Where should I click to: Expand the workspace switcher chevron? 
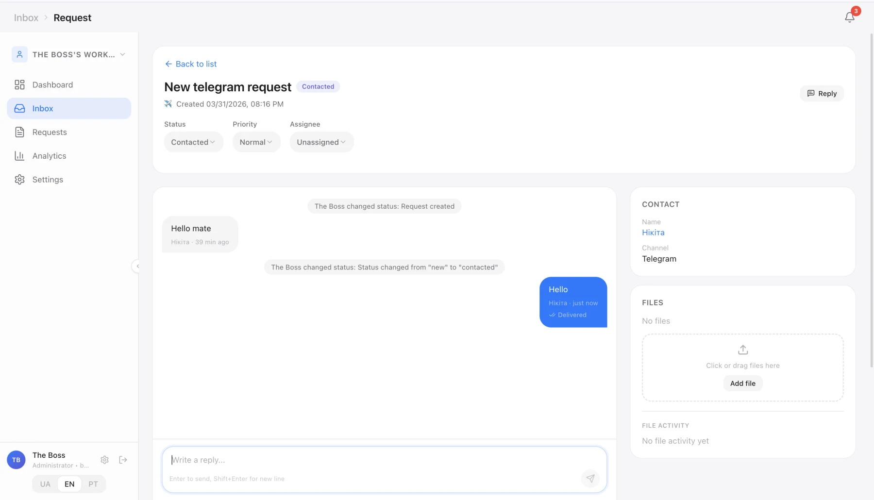[x=122, y=54]
